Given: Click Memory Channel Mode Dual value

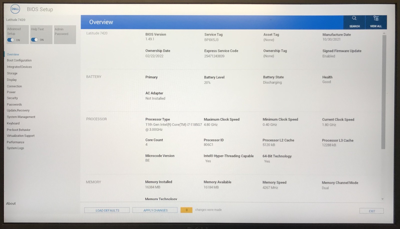Looking at the screenshot, I should point(325,188).
